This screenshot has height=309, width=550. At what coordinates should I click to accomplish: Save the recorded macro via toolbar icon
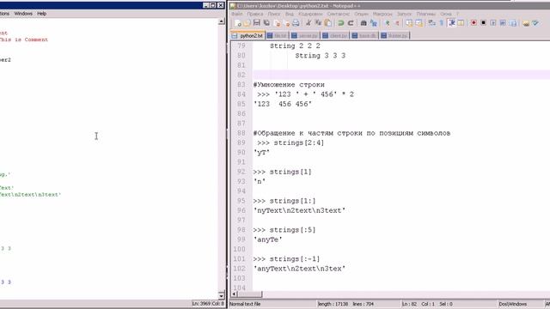click(x=513, y=23)
